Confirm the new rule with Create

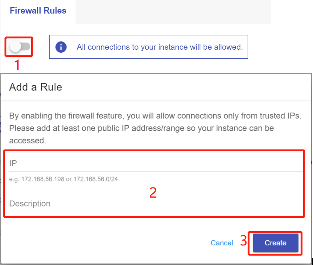pos(275,243)
